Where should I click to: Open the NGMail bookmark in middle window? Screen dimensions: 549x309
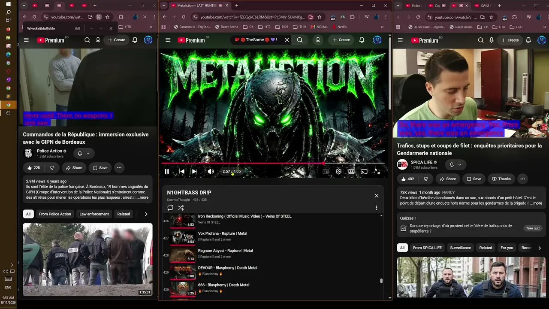point(319,27)
